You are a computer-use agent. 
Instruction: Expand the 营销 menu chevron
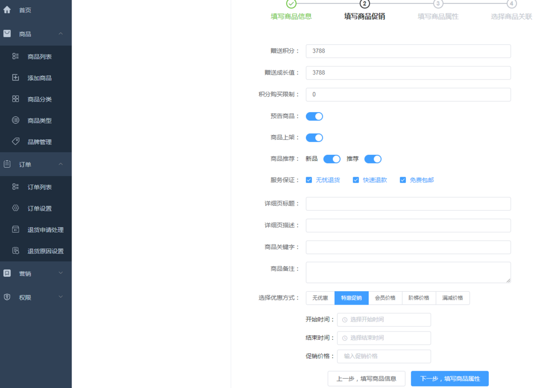61,273
